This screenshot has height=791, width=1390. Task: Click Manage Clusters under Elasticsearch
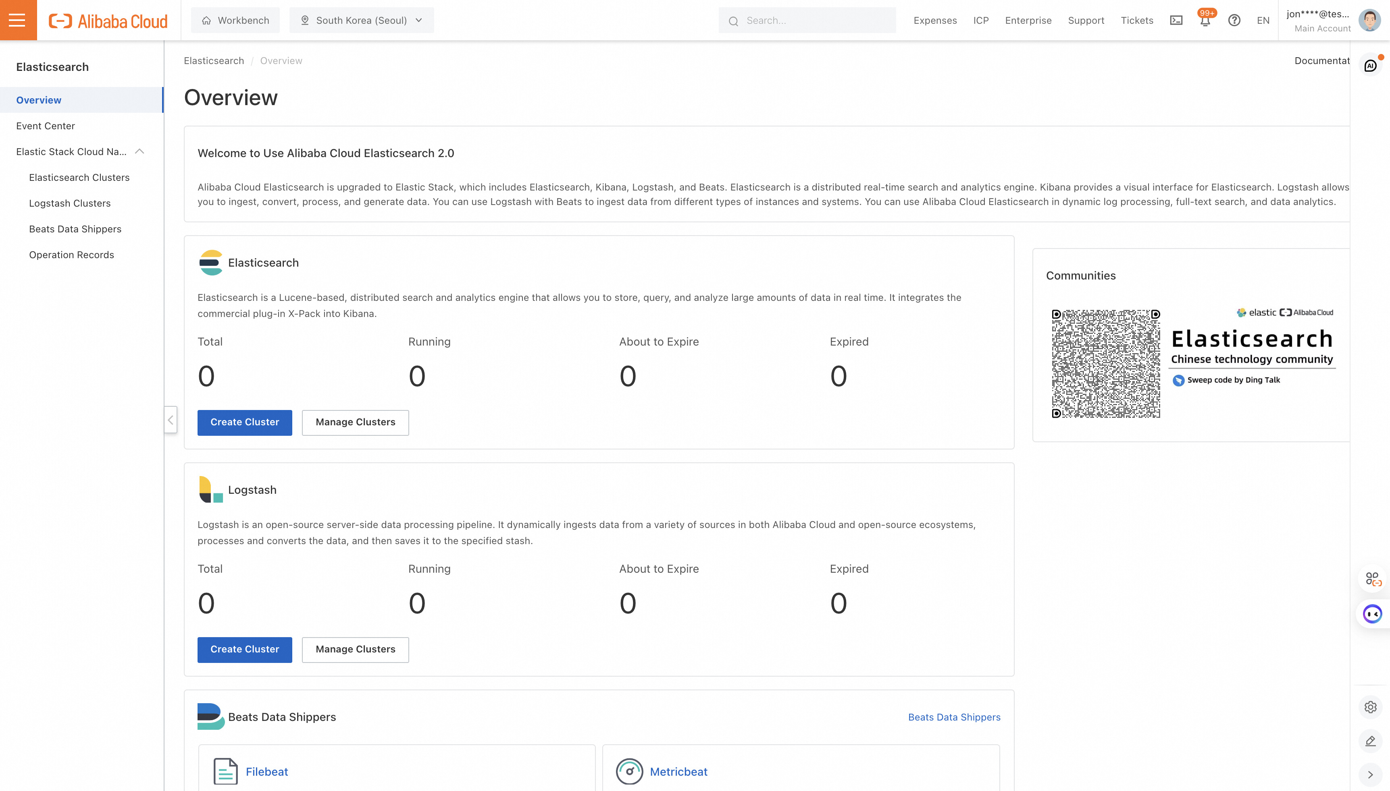(x=356, y=422)
